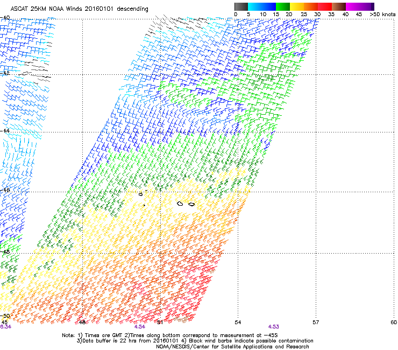Click the gray 0-5 knots color swatch
This screenshot has width=398, height=350.
click(241, 6)
